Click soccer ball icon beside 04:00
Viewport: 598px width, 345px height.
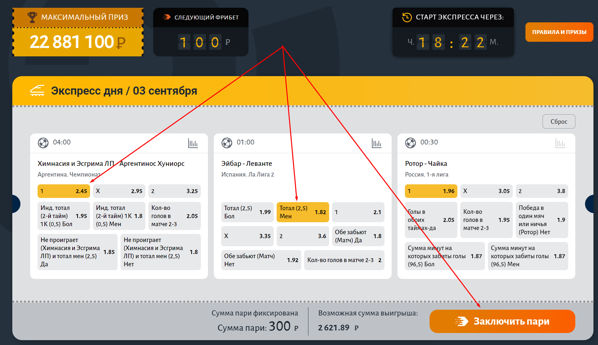[x=43, y=143]
